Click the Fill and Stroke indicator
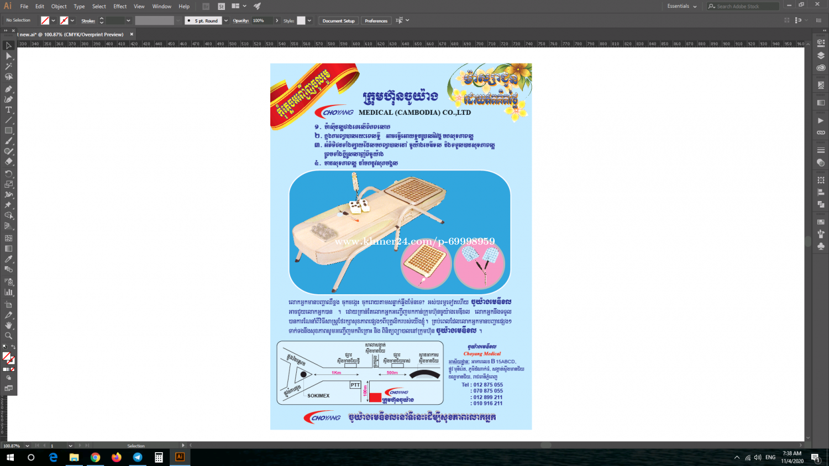829x466 pixels. (x=8, y=358)
